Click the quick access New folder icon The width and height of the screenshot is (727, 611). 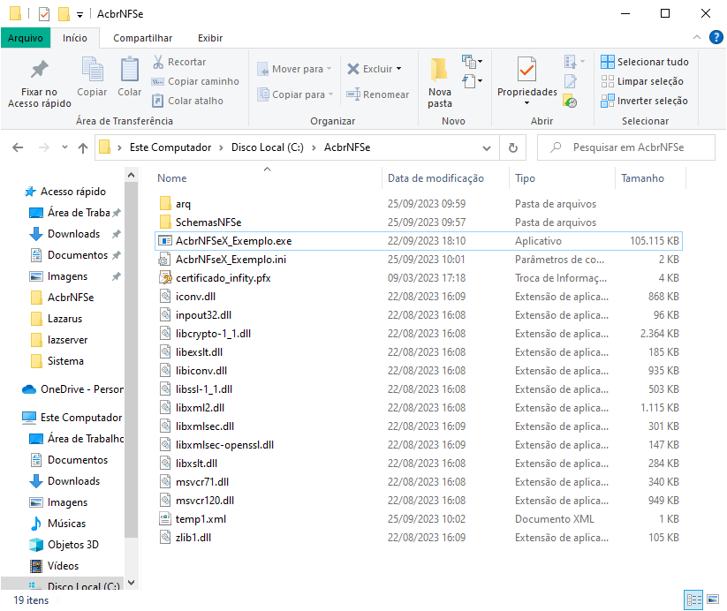coord(64,14)
